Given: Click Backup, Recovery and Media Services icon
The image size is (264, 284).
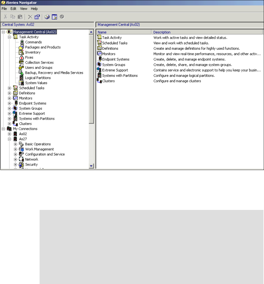Looking at the screenshot, I should point(21,73).
